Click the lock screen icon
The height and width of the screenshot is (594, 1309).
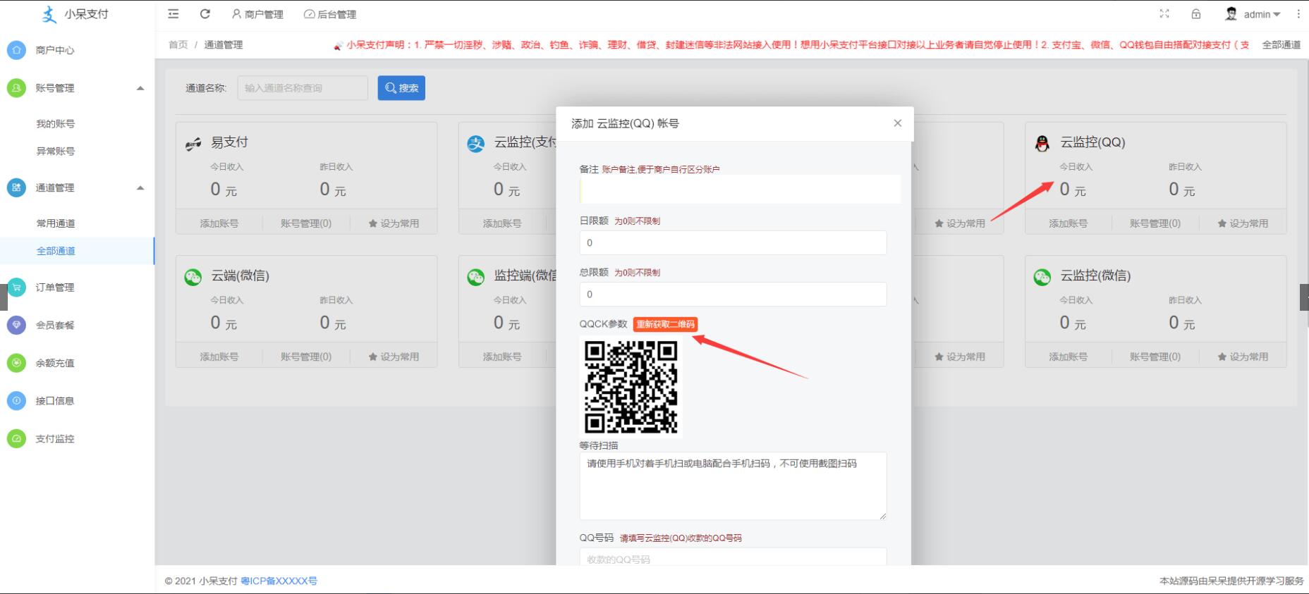[1196, 14]
